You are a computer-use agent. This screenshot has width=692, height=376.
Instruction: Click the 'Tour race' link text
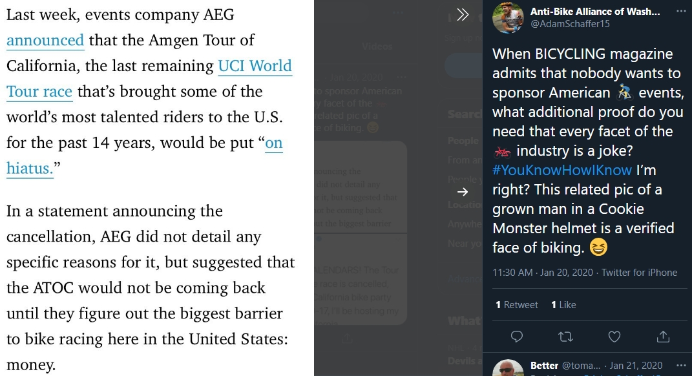[39, 91]
